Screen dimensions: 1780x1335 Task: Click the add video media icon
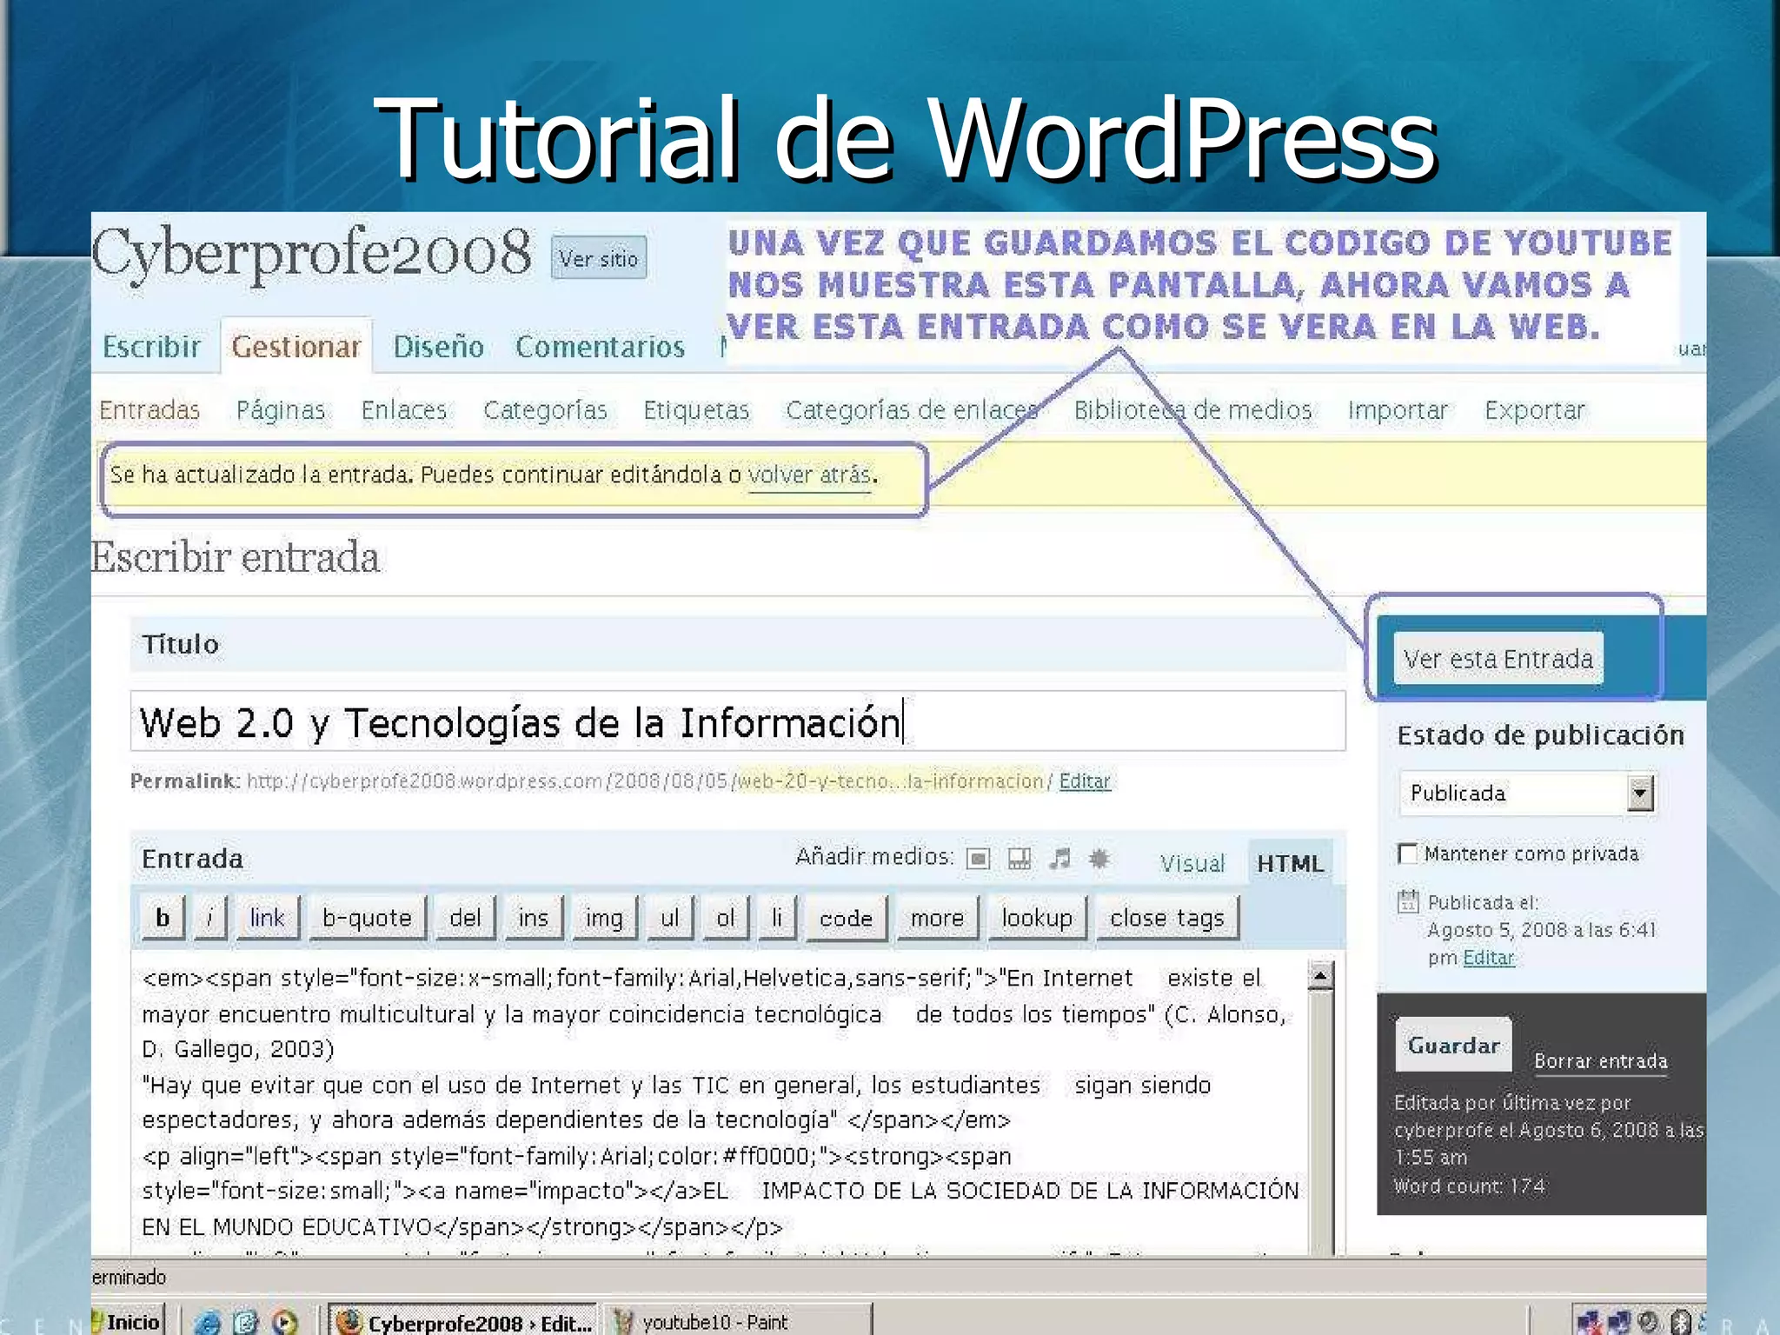1019,859
